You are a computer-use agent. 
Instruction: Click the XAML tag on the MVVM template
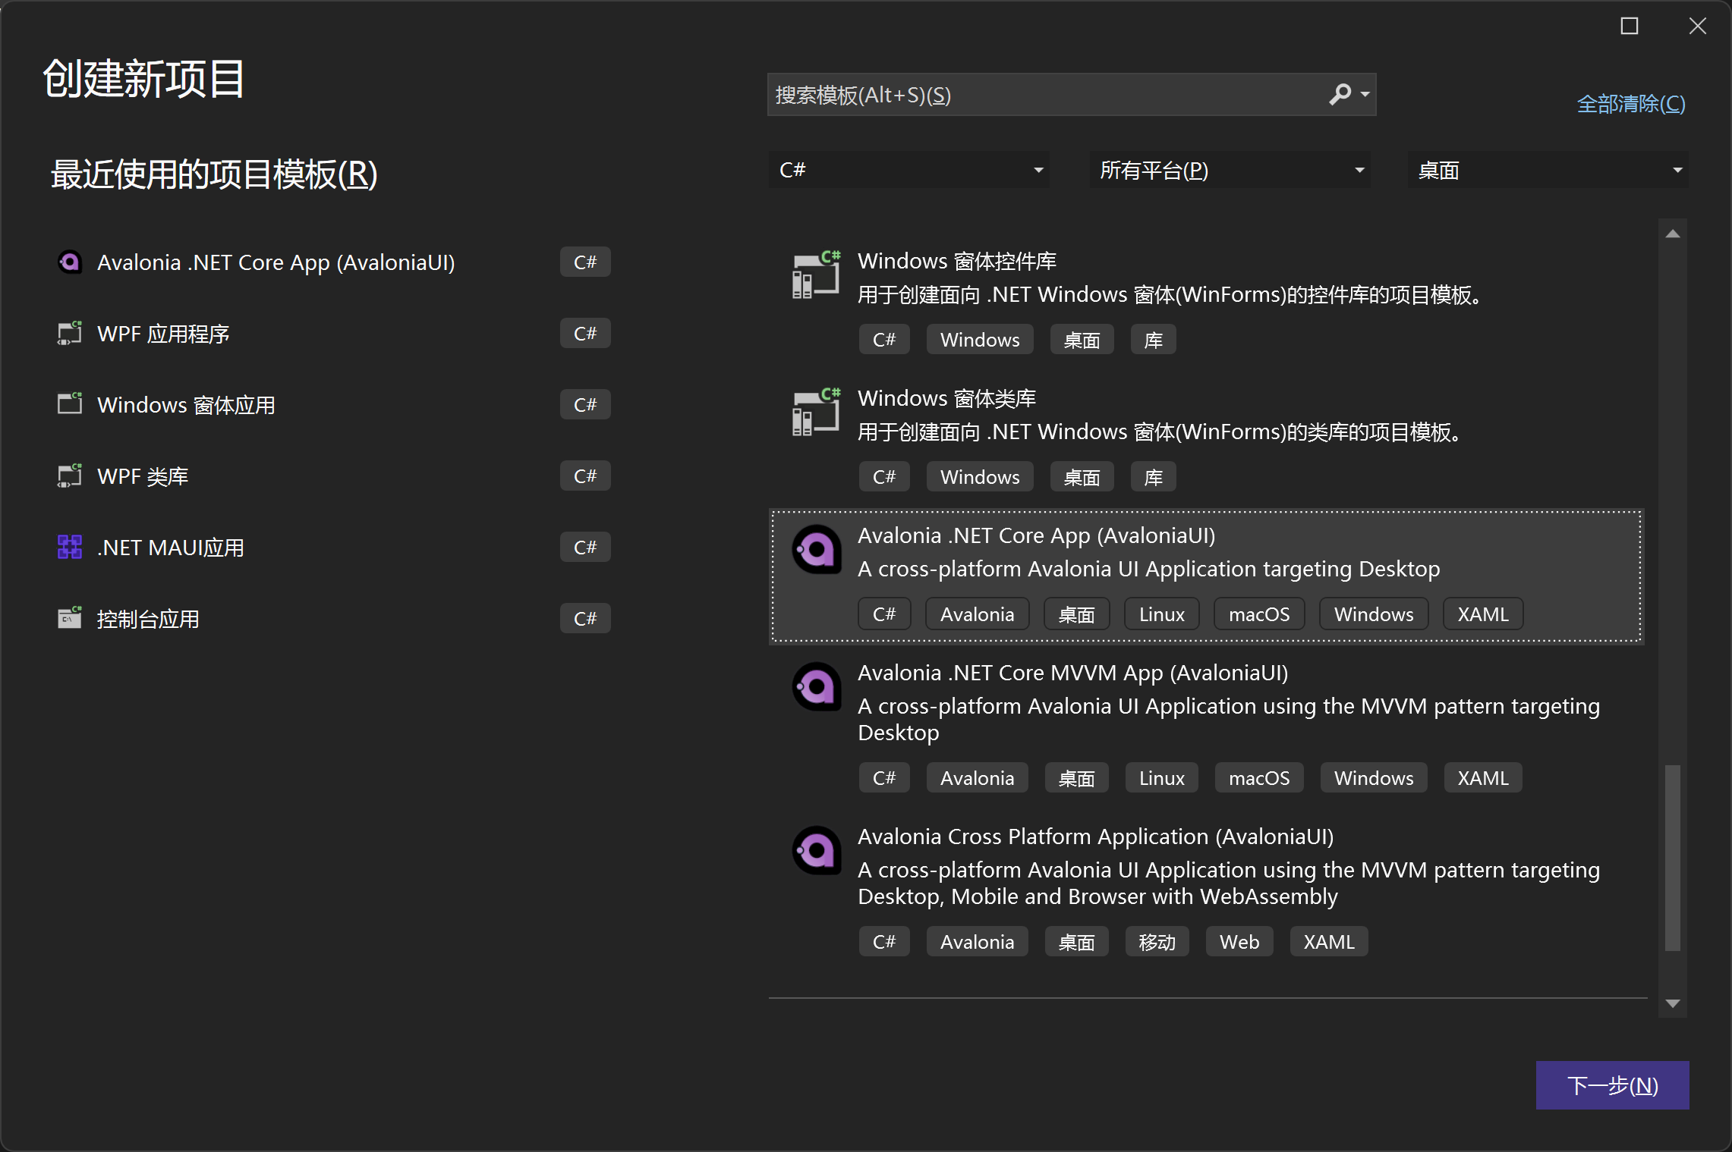click(1482, 777)
